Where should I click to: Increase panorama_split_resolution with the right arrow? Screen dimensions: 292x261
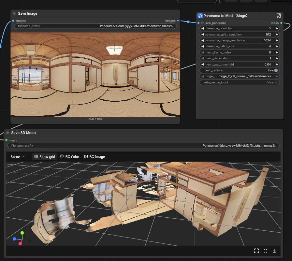click(x=277, y=35)
